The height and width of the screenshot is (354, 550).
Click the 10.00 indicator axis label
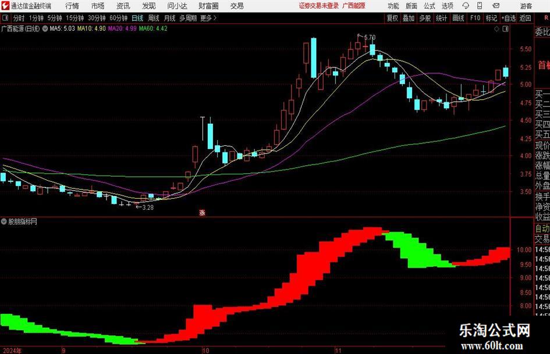(524, 250)
